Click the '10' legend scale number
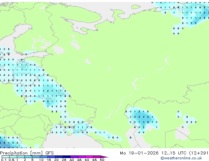The height and width of the screenshot is (161, 209). 41,160
